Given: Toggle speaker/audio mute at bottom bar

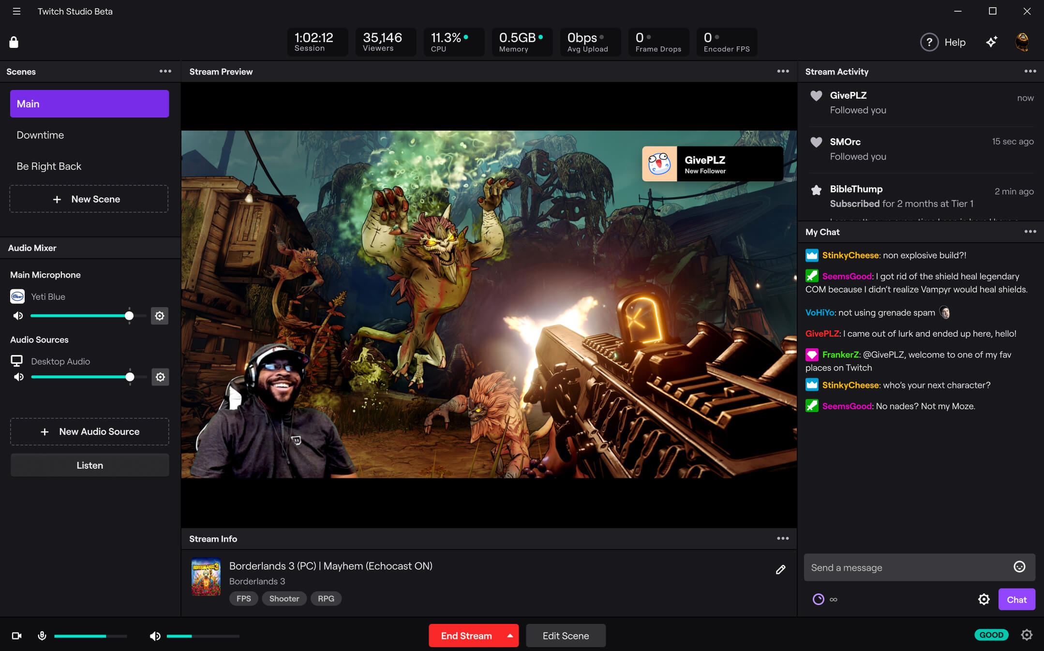Looking at the screenshot, I should pyautogui.click(x=154, y=635).
